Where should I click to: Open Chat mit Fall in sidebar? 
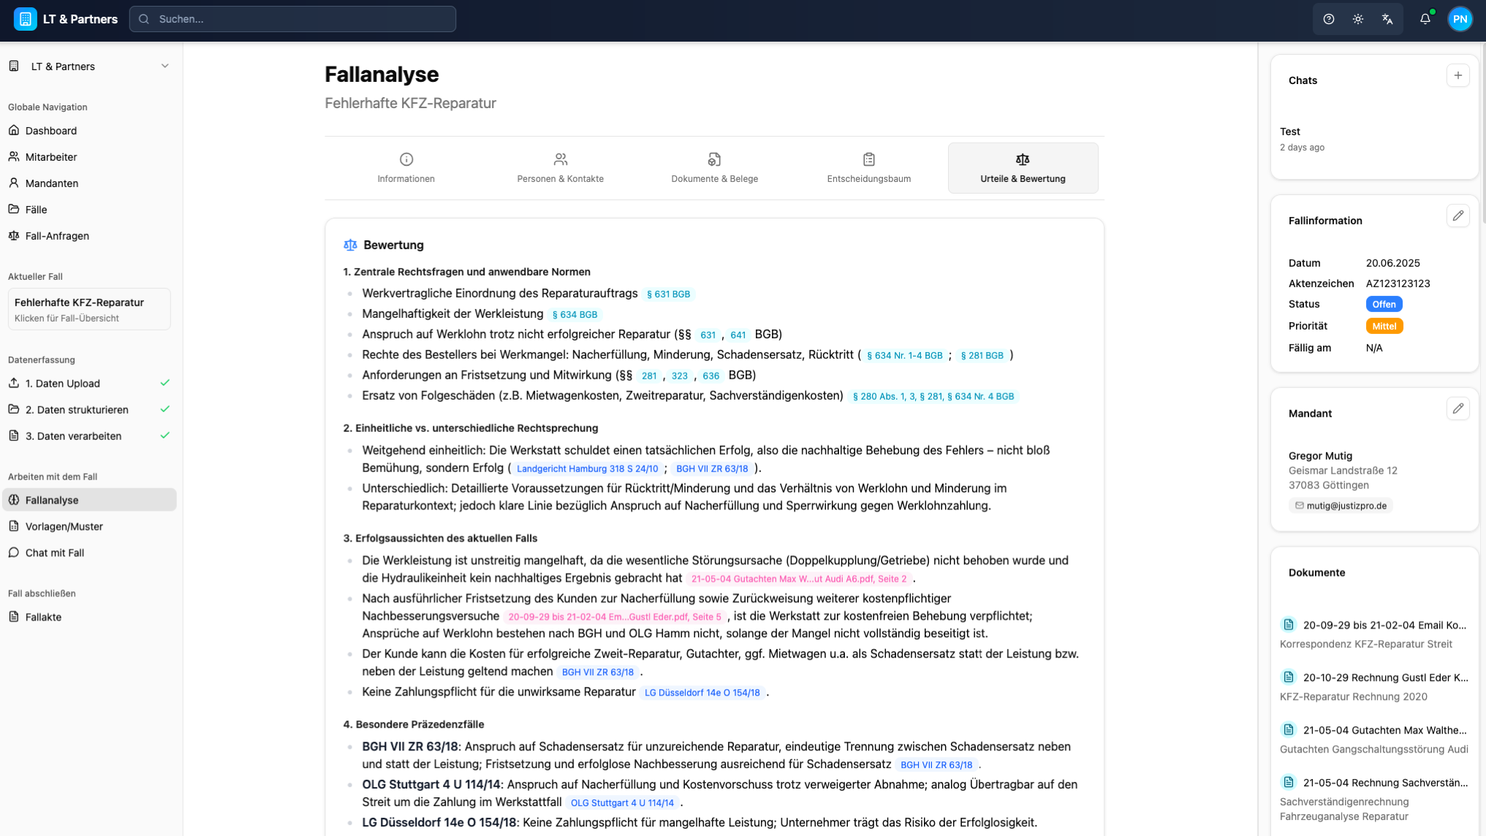coord(55,553)
